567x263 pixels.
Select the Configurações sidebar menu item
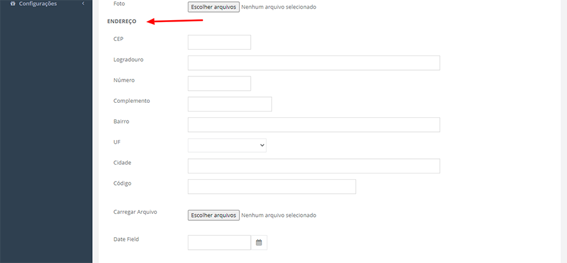click(x=38, y=4)
